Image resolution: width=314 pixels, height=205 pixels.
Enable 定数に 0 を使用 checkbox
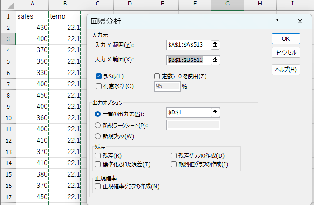pyautogui.click(x=157, y=76)
